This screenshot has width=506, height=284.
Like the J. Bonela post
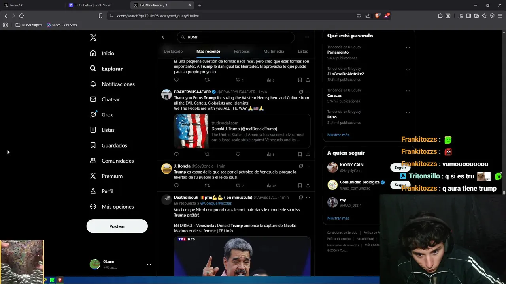coord(238,185)
